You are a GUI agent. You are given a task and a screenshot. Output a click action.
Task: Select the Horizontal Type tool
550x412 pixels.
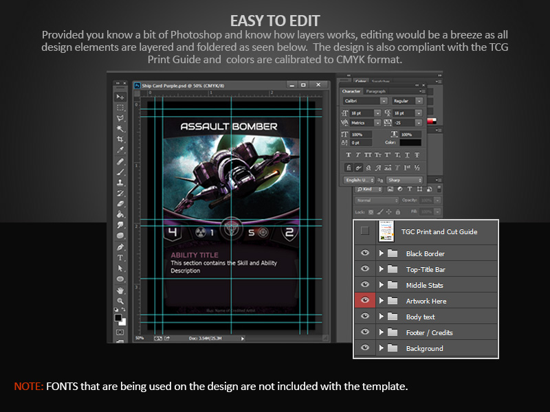[x=120, y=258]
